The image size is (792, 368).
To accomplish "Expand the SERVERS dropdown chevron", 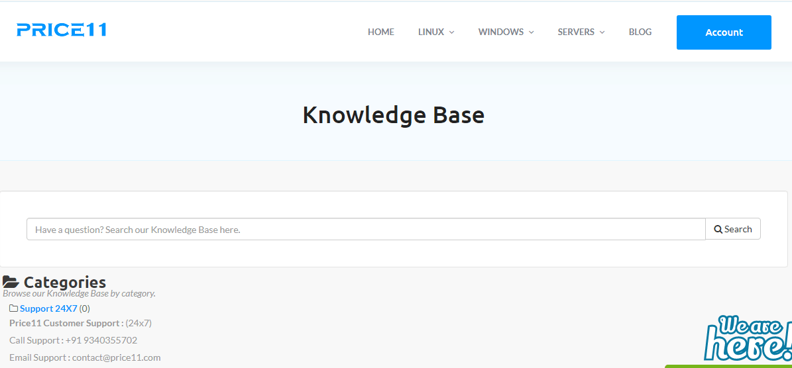I will click(602, 32).
